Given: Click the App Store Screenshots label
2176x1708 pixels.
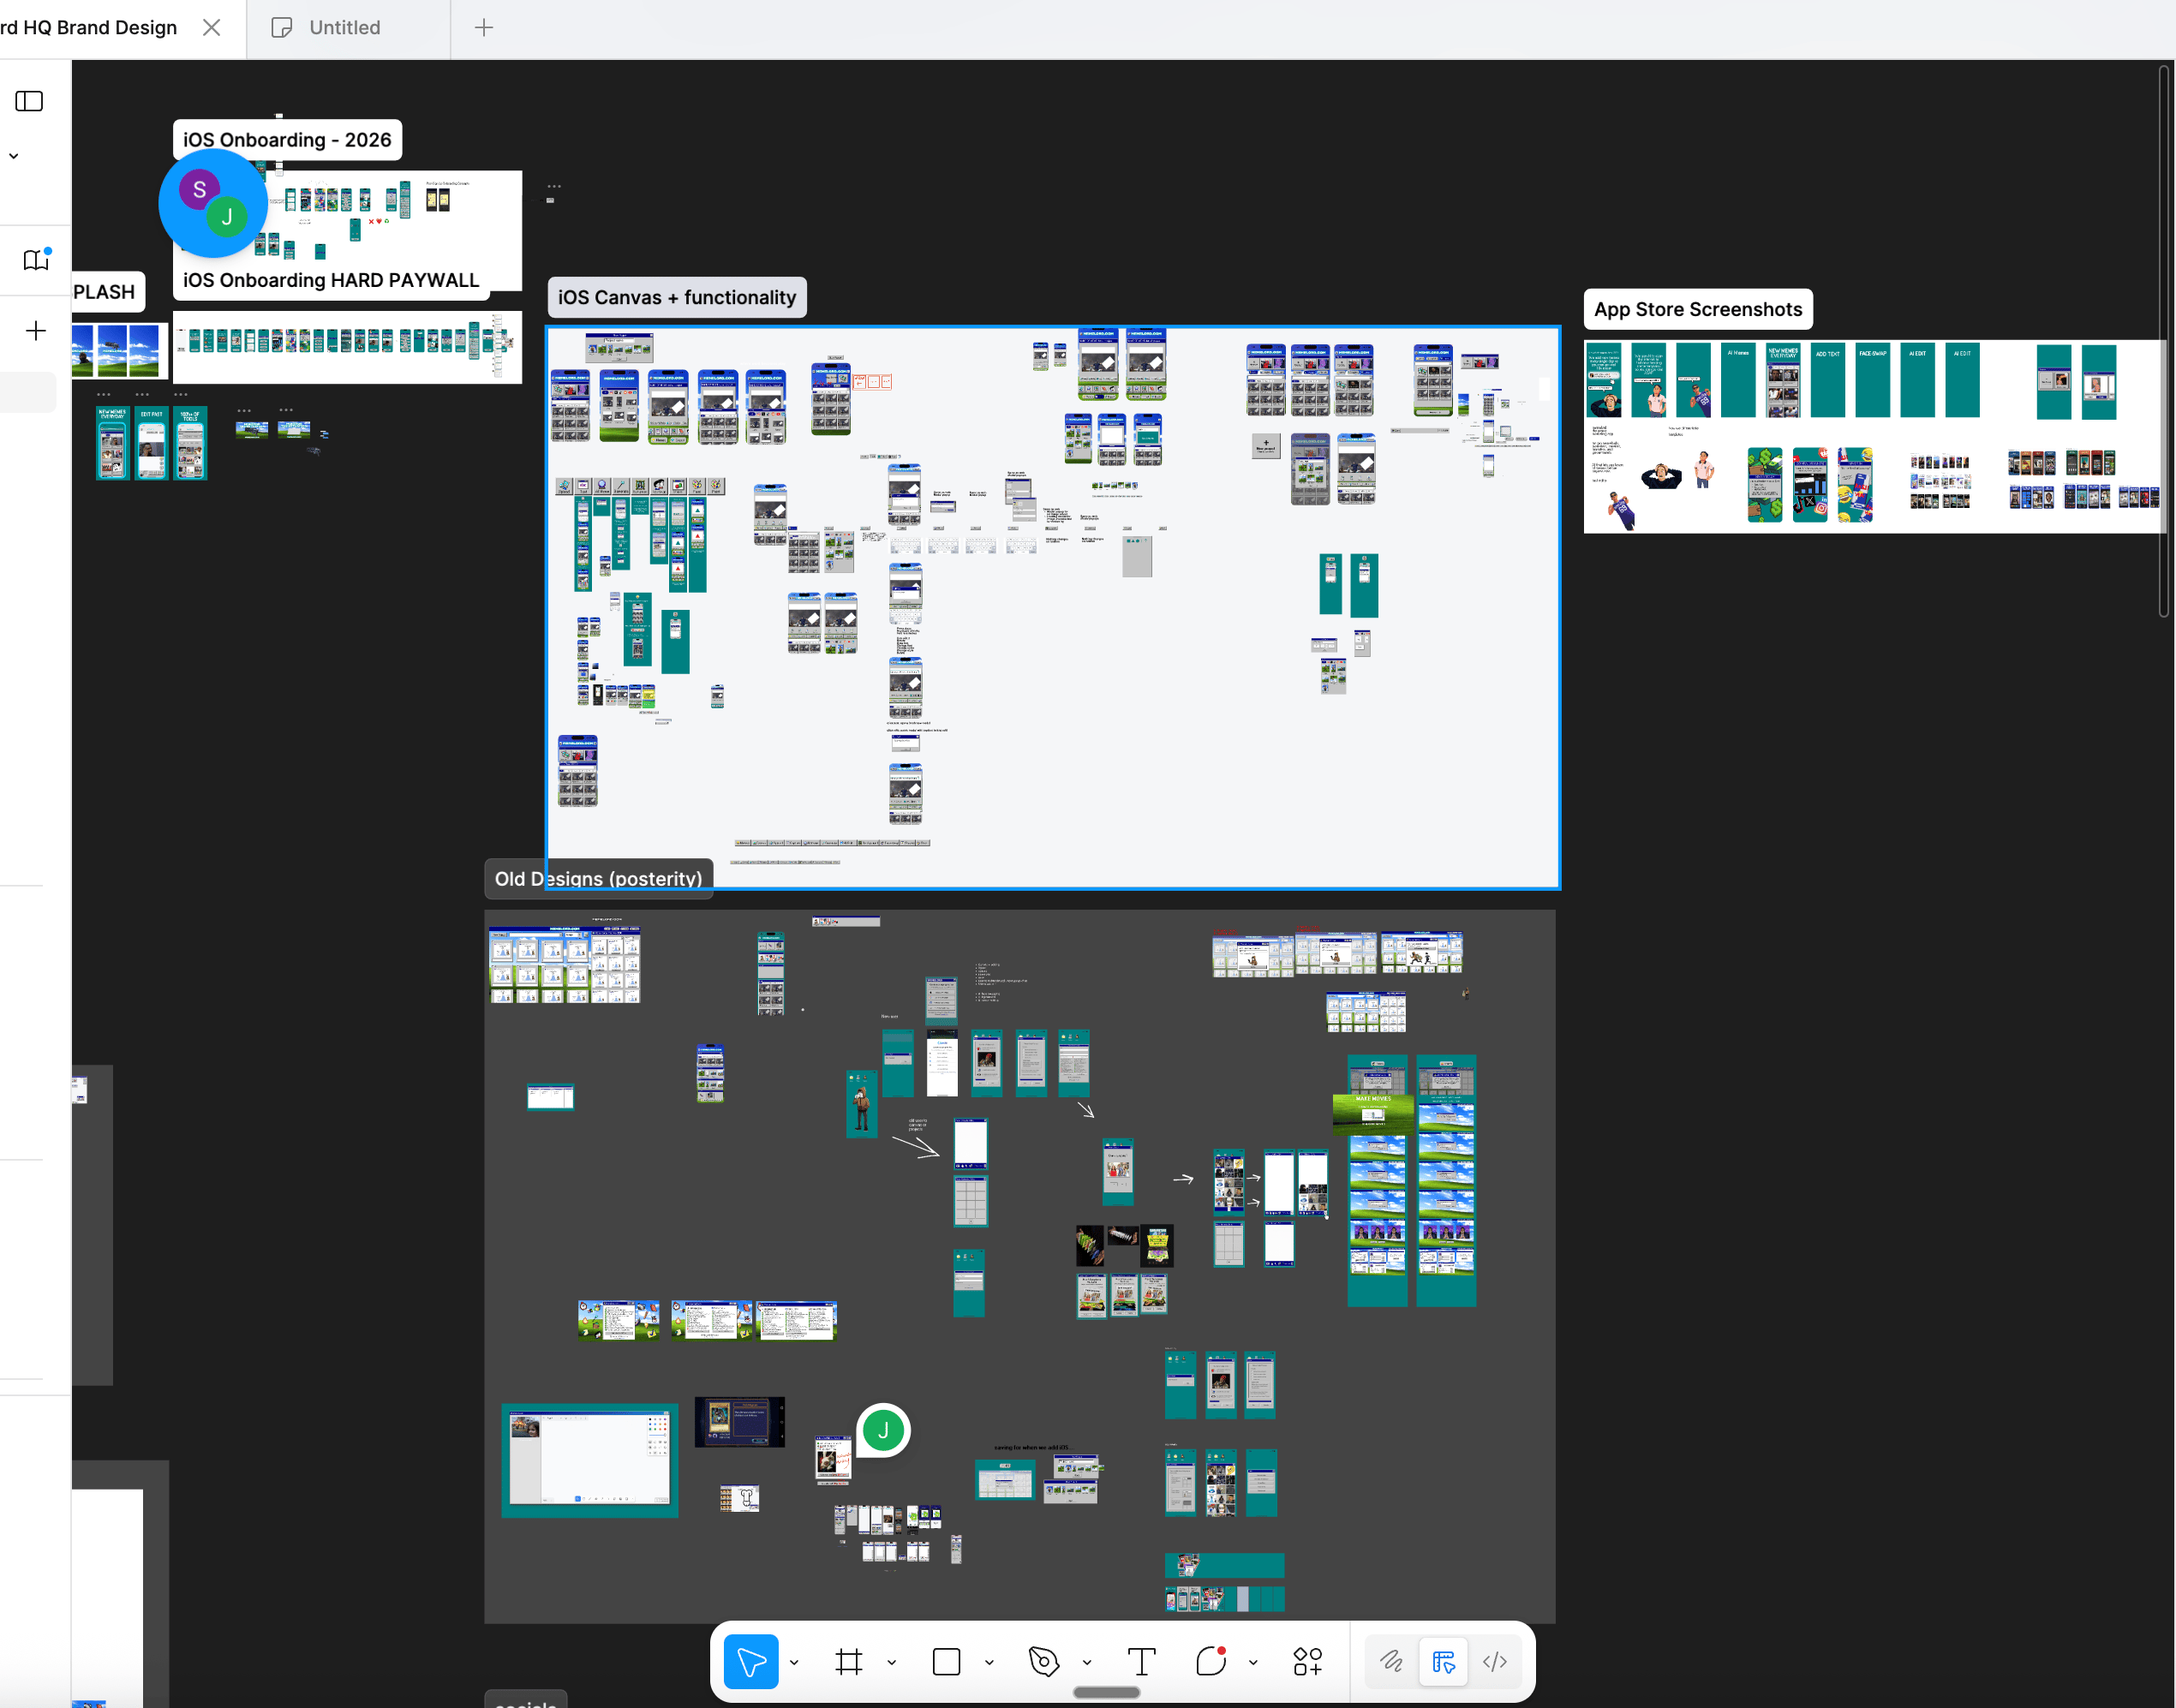Looking at the screenshot, I should (x=1697, y=309).
